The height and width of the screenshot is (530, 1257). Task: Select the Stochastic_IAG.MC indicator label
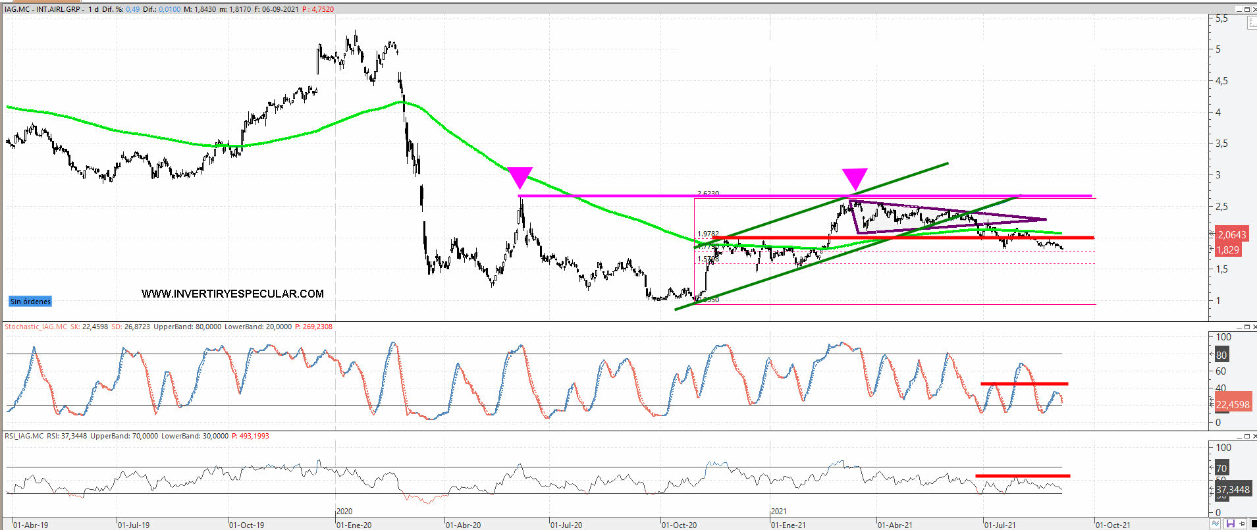36,327
